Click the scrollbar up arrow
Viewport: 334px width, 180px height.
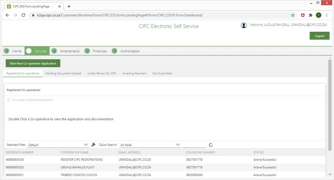[330, 58]
